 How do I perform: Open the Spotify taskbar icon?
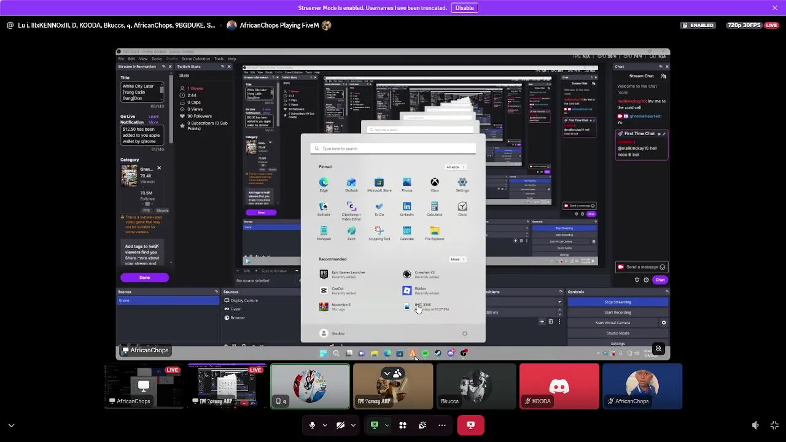pos(425,353)
